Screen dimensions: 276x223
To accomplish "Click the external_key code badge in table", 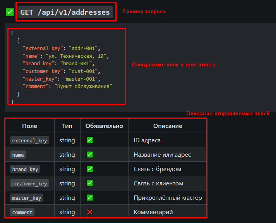I will 29,140.
